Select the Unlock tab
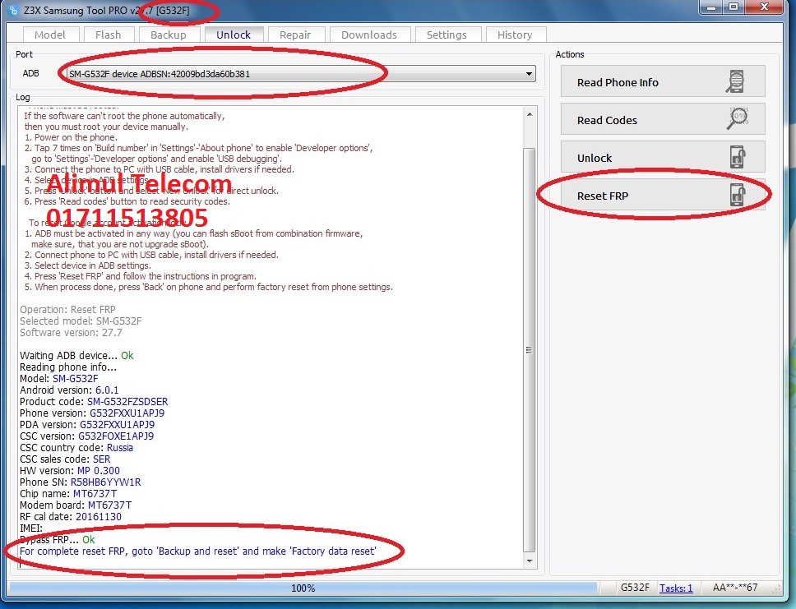The width and height of the screenshot is (796, 609). (x=234, y=35)
